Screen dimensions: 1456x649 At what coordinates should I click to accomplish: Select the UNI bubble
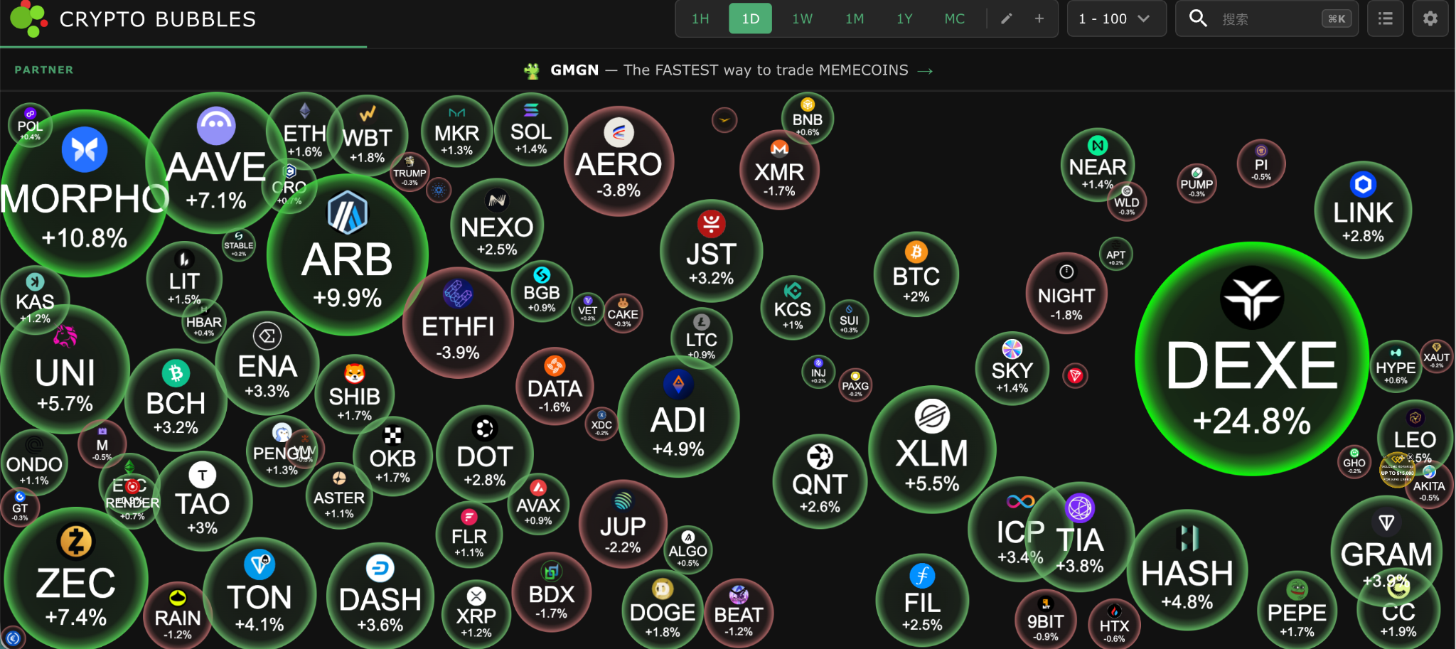point(65,370)
